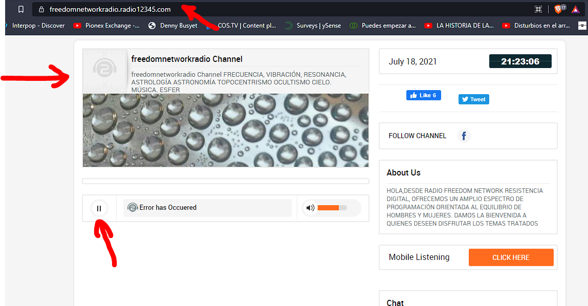This screenshot has height=306, width=588.
Task: Click the Mobile Listening label
Action: 419,257
